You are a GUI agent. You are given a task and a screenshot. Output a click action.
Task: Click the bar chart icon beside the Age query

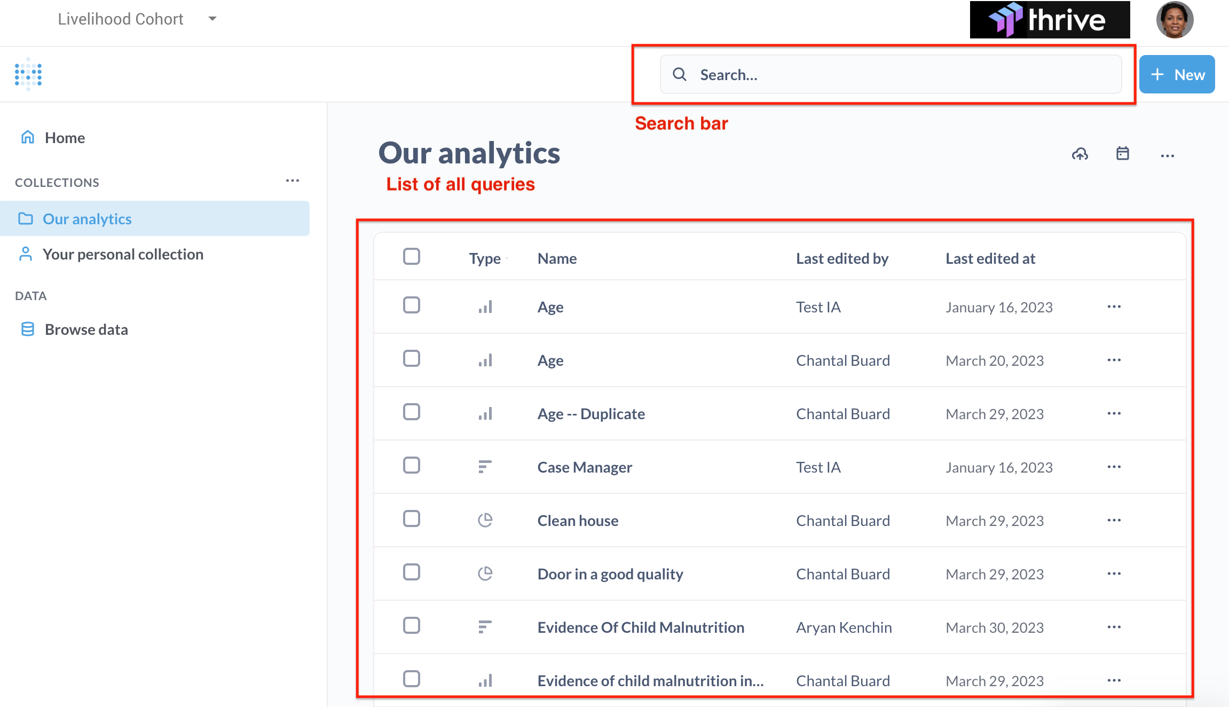point(485,307)
